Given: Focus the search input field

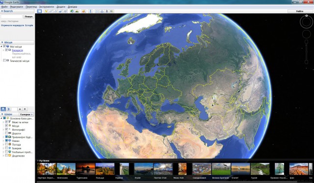Looking at the screenshot, I should coord(12,17).
